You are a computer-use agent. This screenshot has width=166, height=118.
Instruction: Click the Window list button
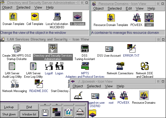click(x=29, y=114)
